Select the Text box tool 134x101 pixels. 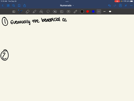click(x=68, y=12)
